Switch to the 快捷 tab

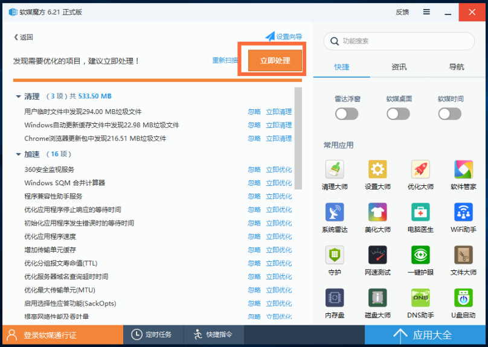342,67
